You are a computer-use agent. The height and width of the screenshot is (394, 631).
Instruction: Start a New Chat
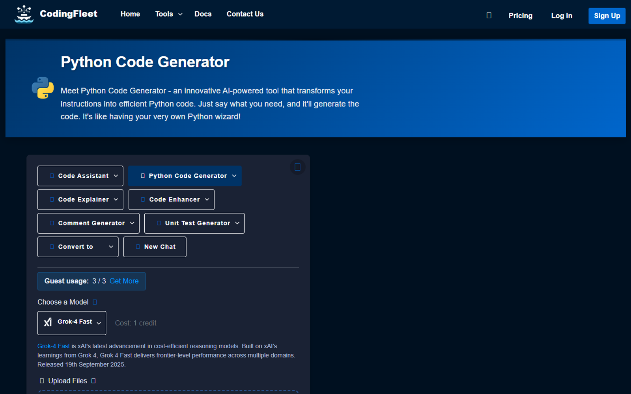click(x=155, y=247)
